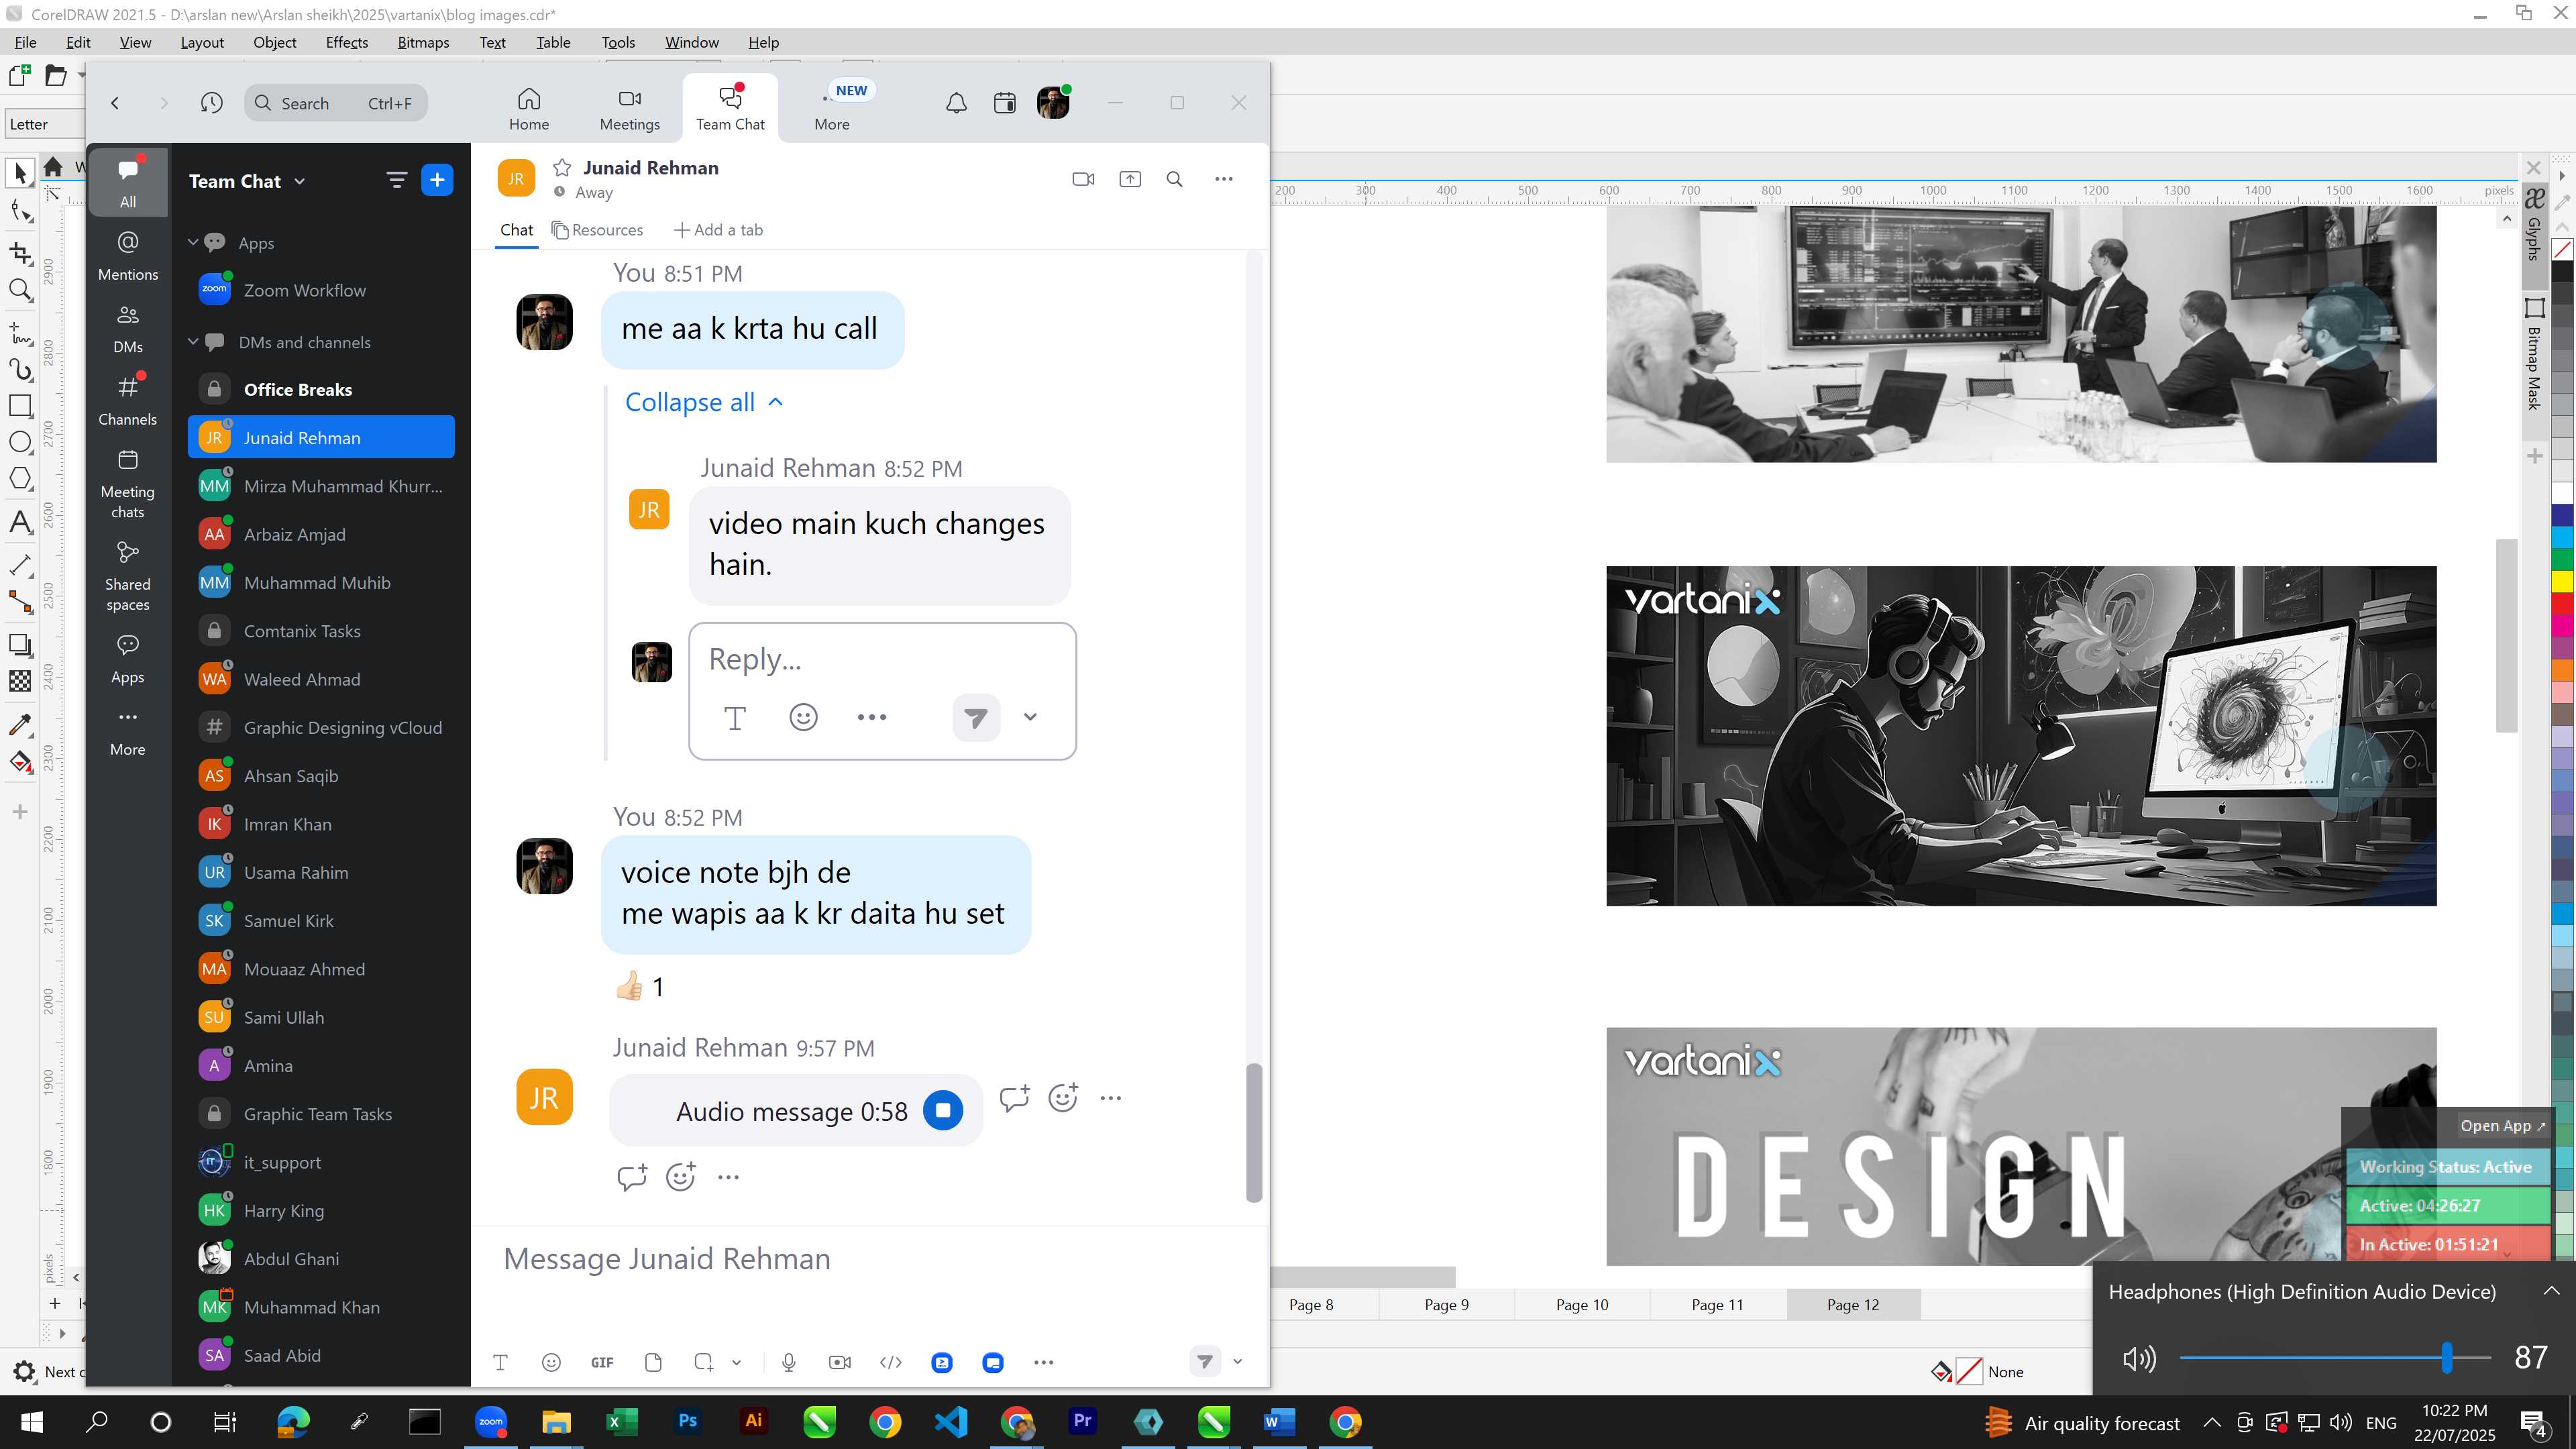Add a tab to the chat
The height and width of the screenshot is (1449, 2576).
point(718,230)
